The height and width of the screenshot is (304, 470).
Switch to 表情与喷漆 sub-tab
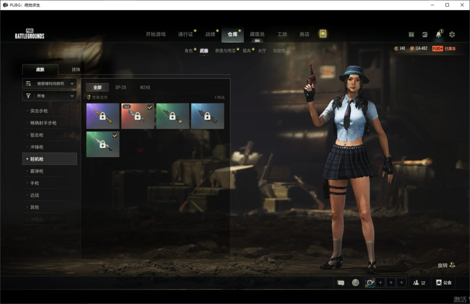[225, 51]
